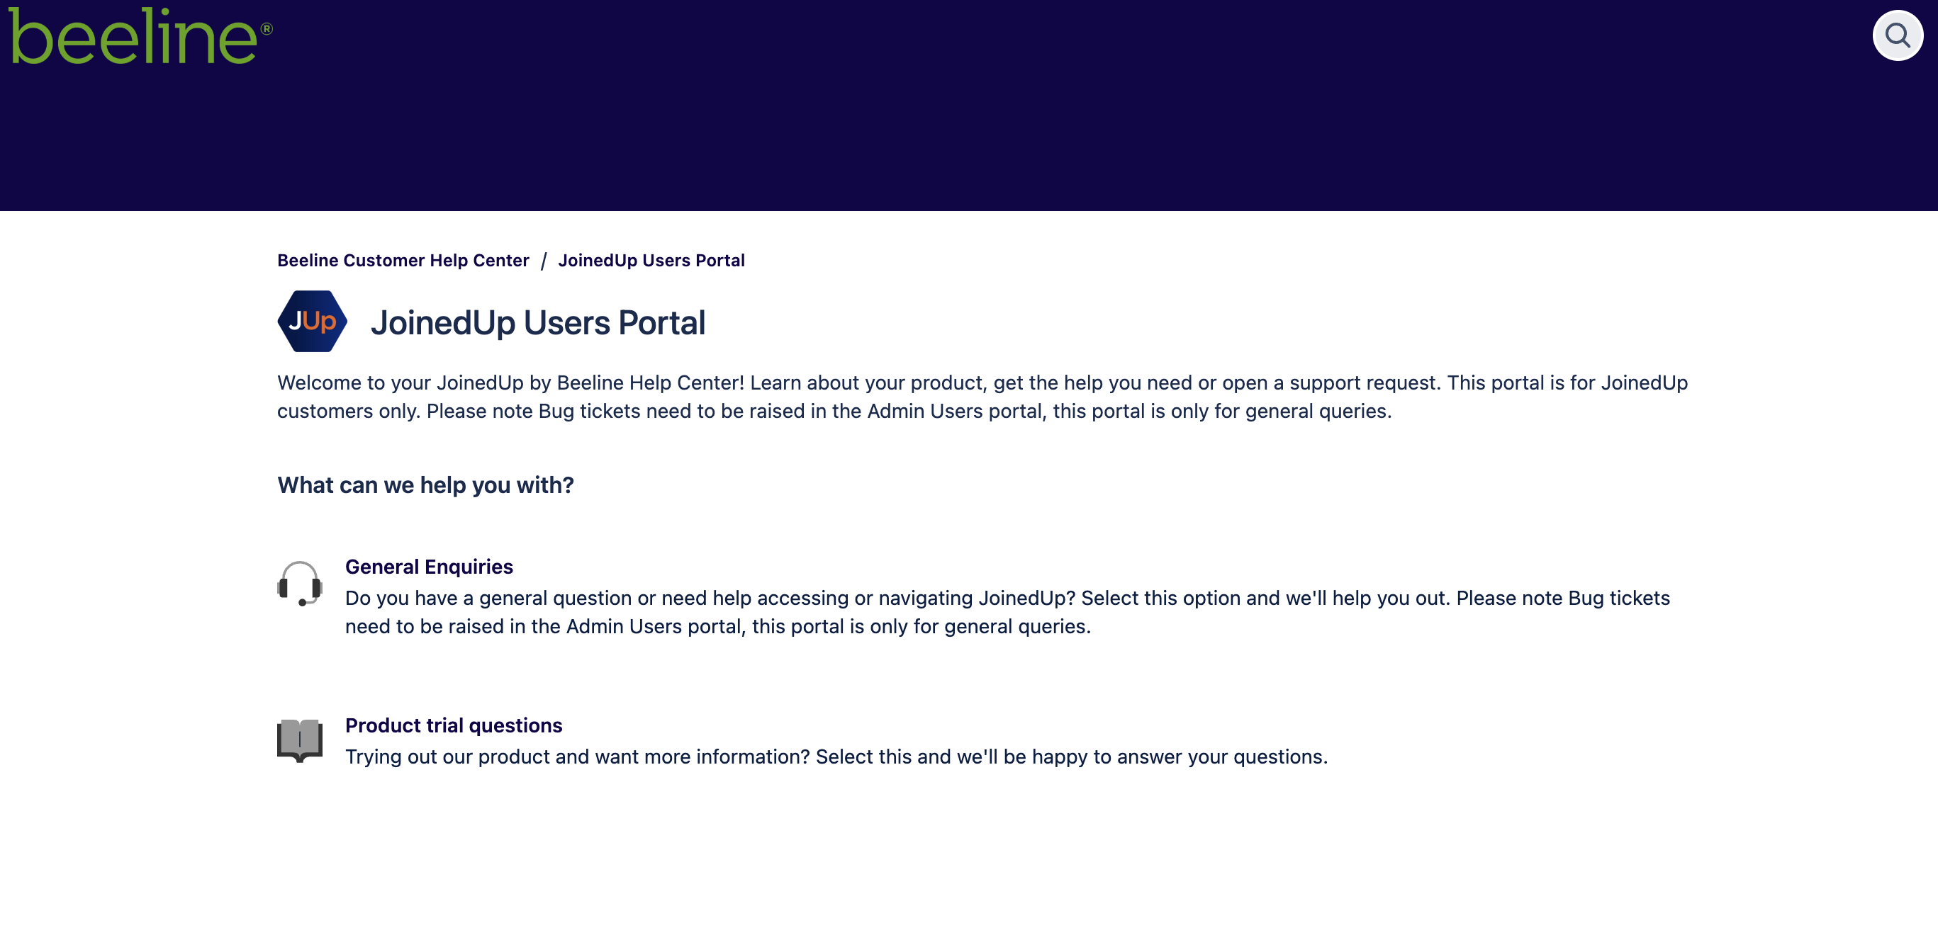Select the Product trial questions request type
1938x952 pixels.
coord(453,725)
